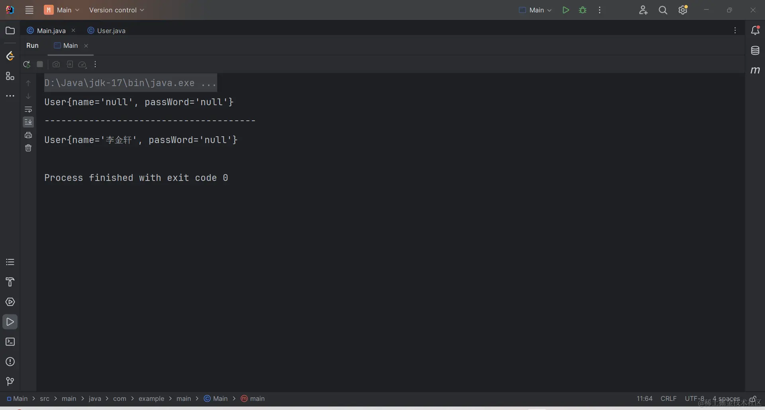Open the Run tool window
The height and width of the screenshot is (410, 765).
[10, 322]
